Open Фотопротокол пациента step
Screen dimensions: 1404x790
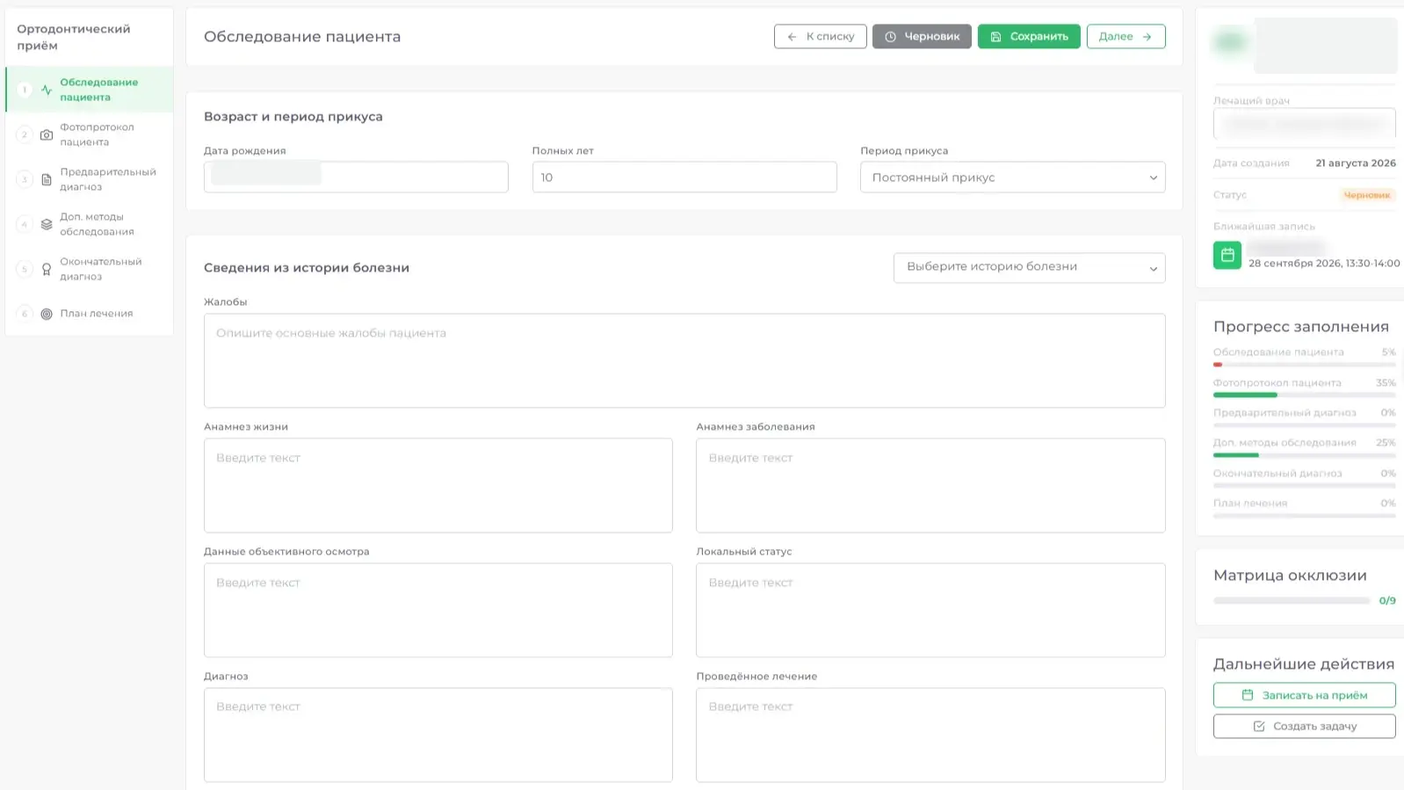(x=89, y=134)
